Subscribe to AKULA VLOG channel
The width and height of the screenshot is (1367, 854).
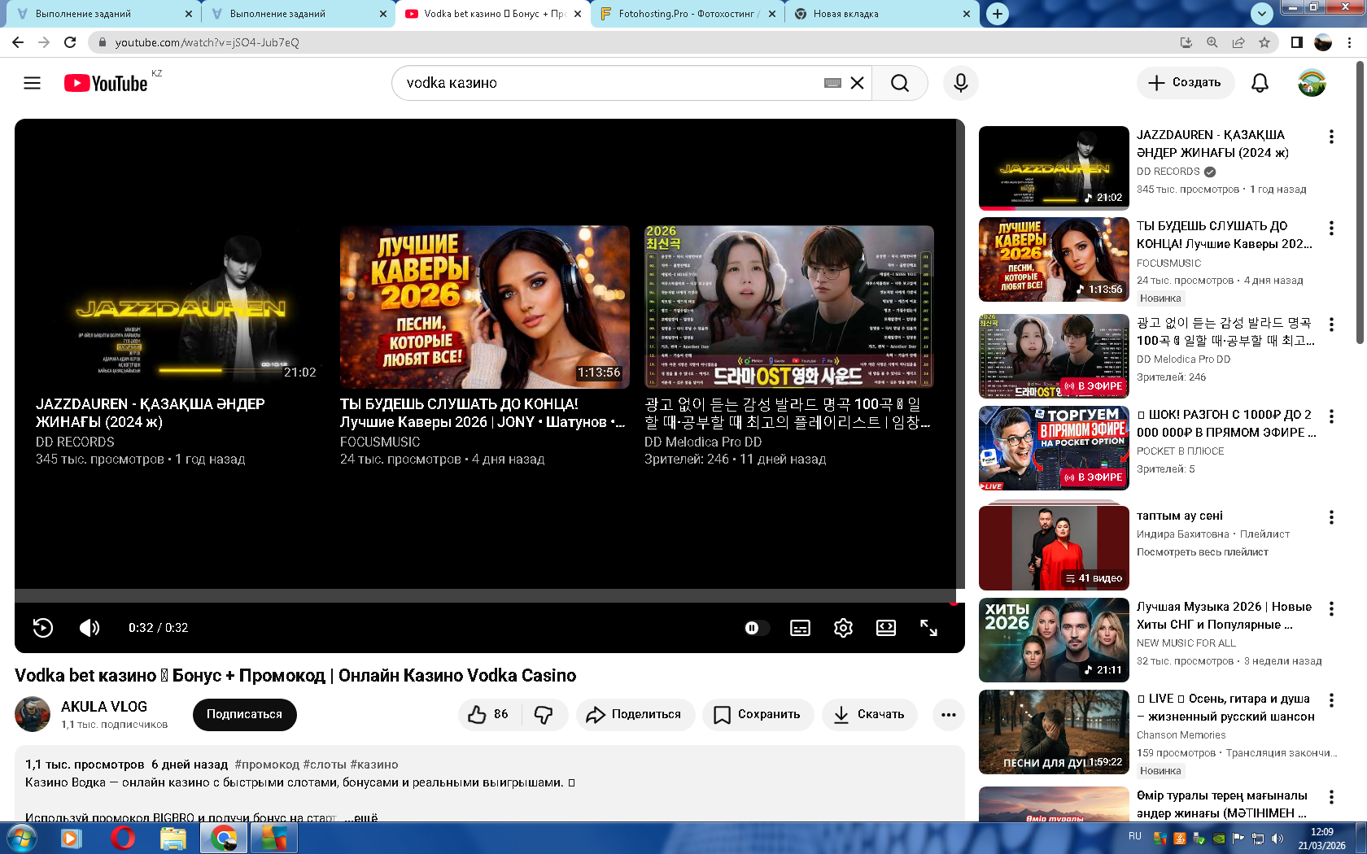(x=244, y=714)
